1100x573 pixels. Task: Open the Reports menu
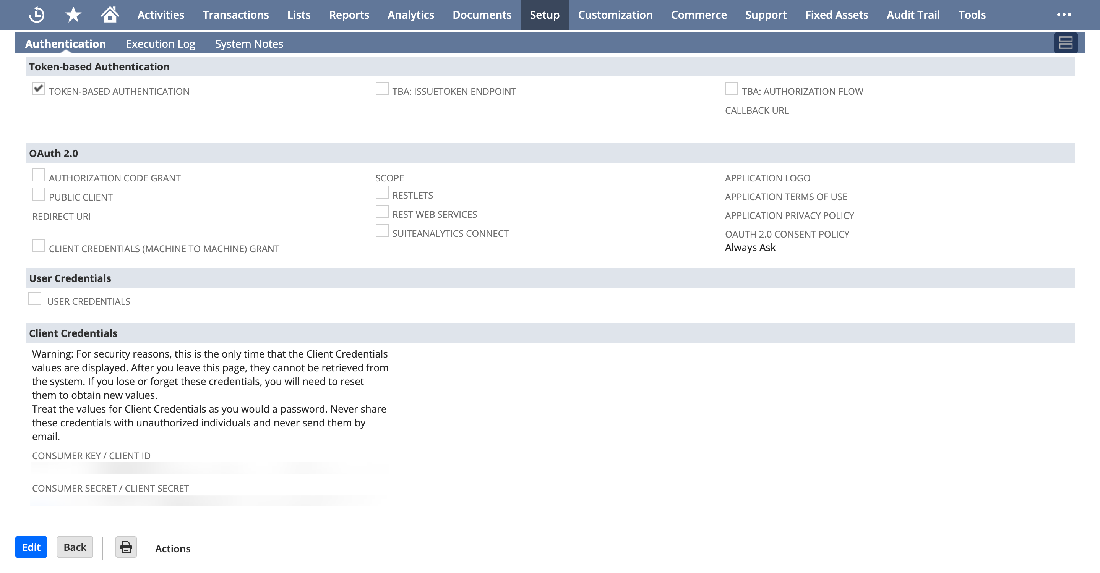pos(349,15)
